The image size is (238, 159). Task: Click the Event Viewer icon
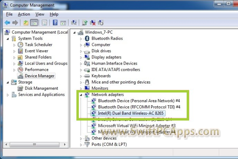(20, 51)
